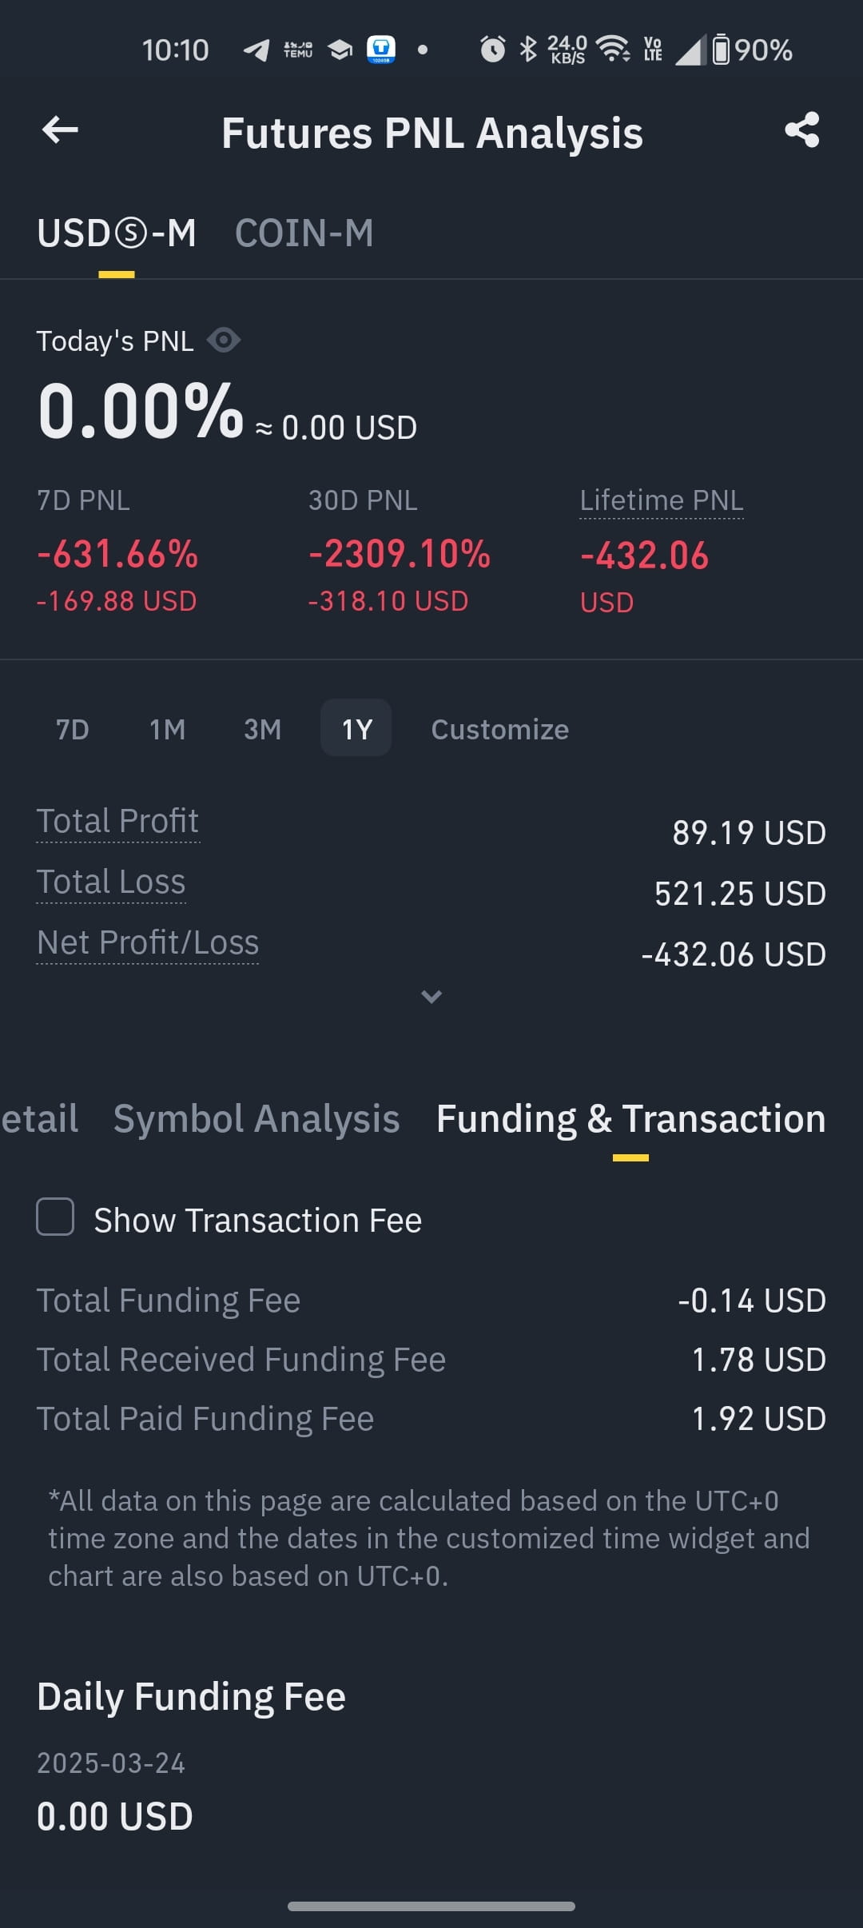Select the 7D time range
This screenshot has width=863, height=1928.
click(72, 729)
